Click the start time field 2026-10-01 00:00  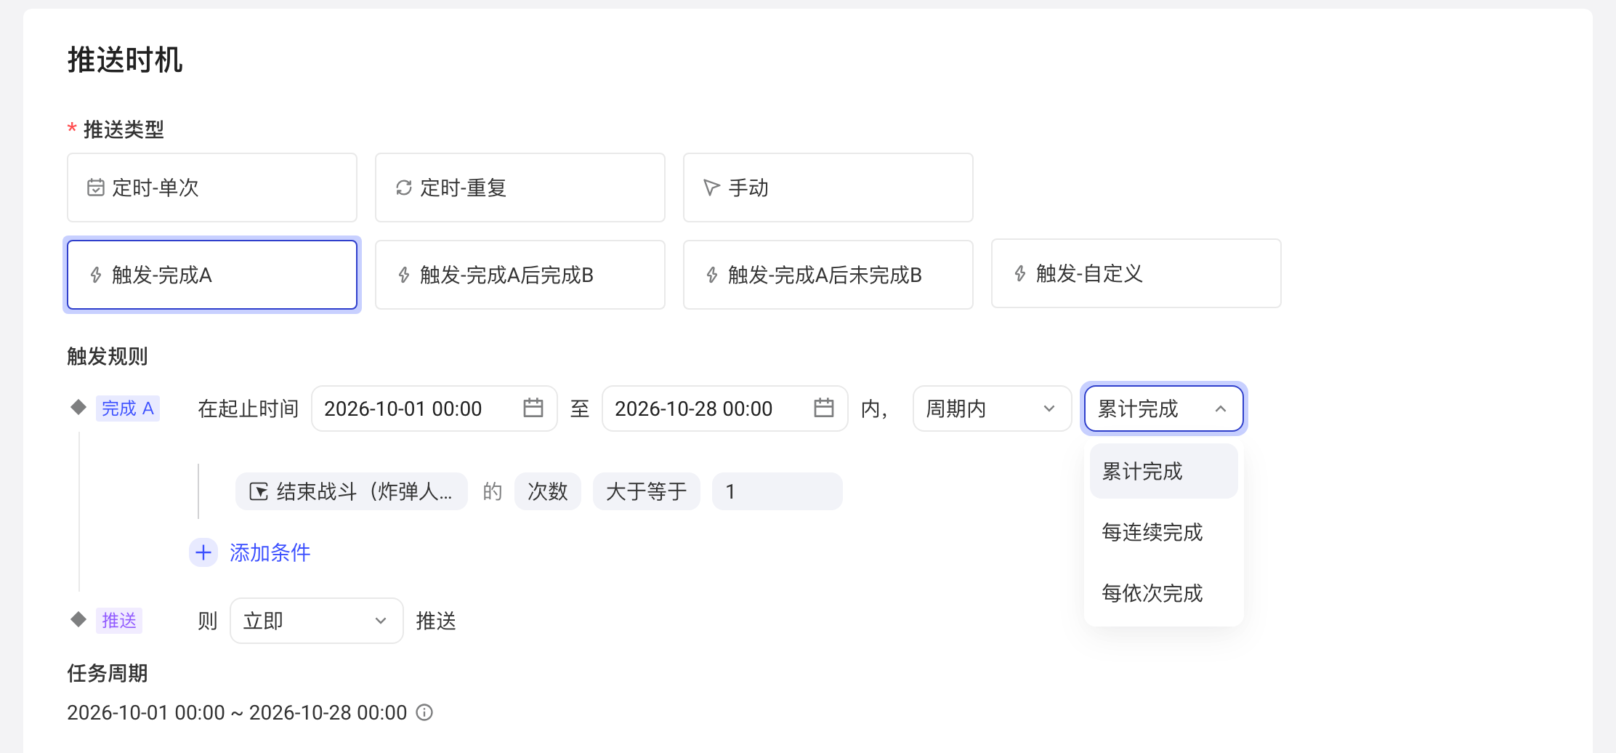pyautogui.click(x=435, y=408)
